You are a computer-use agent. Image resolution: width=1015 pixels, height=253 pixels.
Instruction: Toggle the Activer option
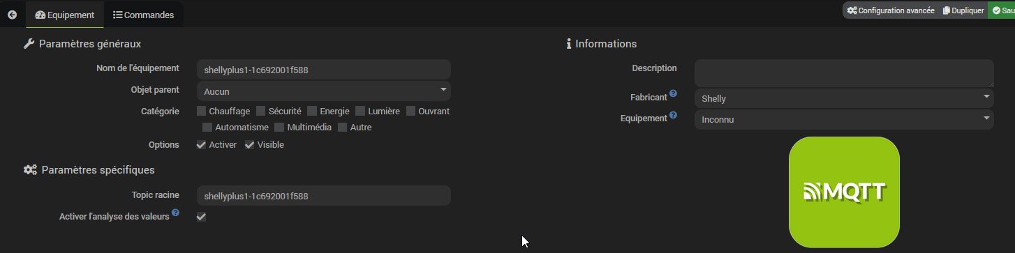click(201, 144)
